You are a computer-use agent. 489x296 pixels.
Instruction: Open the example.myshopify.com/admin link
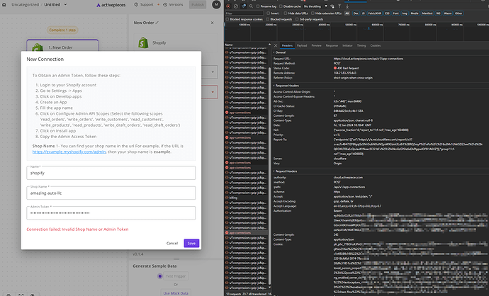69,152
